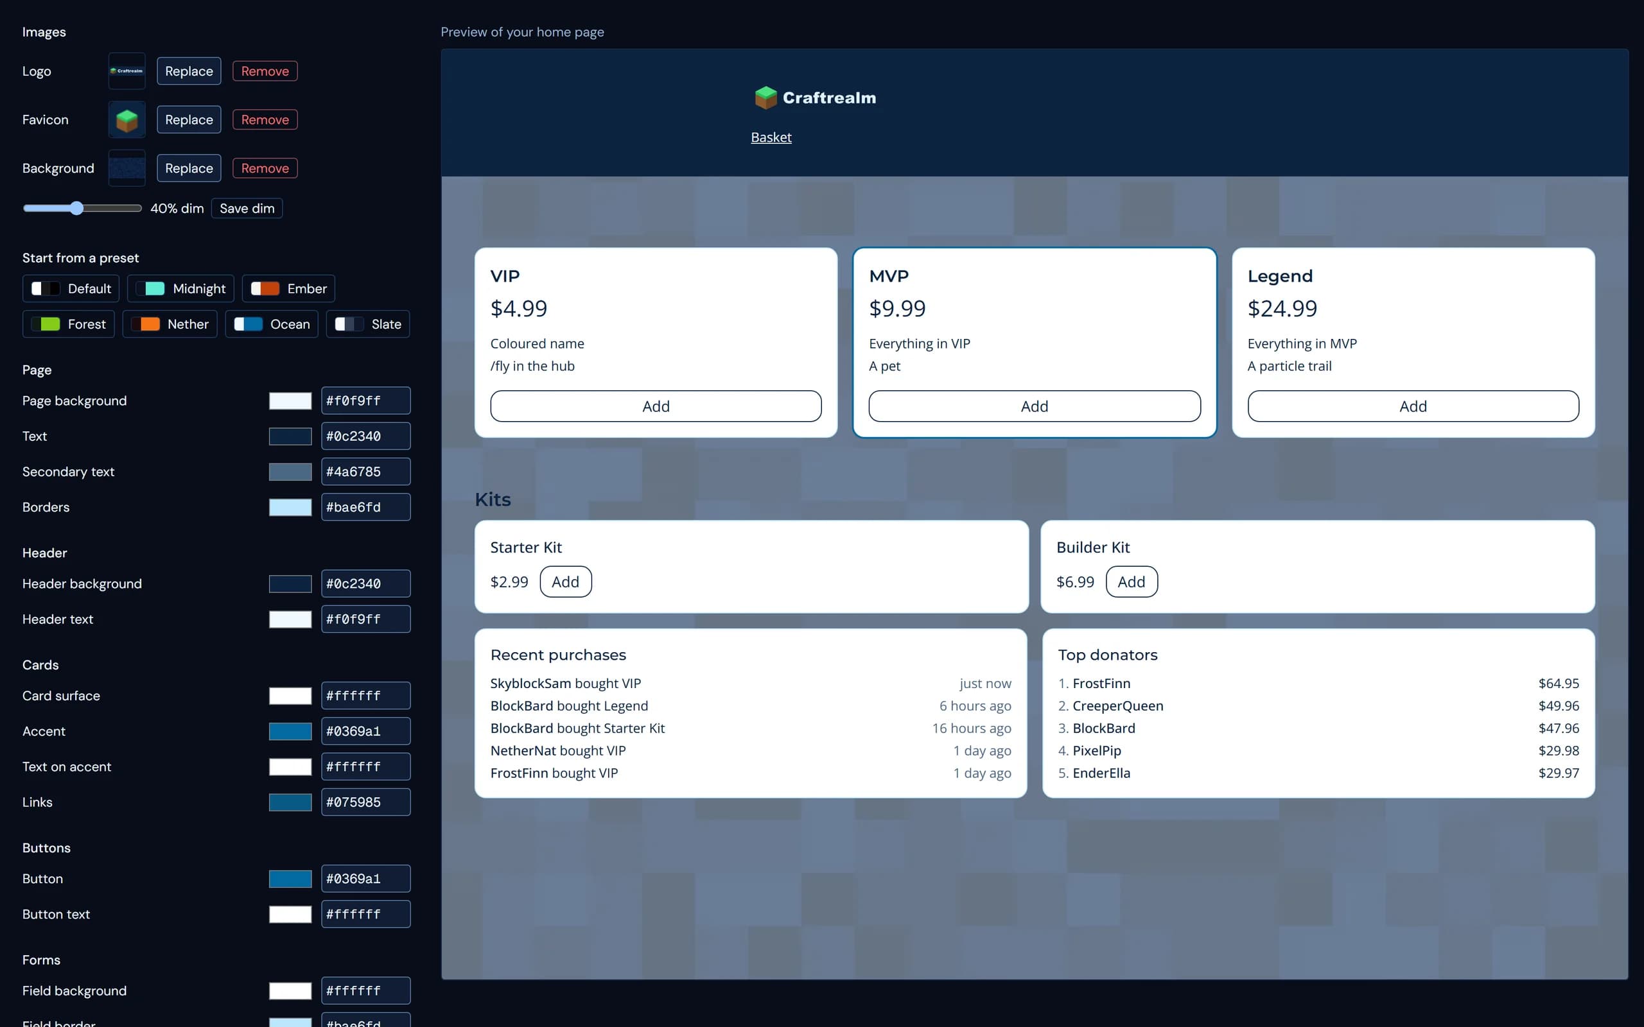
Task: Click the Background image thumbnail
Action: tap(127, 168)
